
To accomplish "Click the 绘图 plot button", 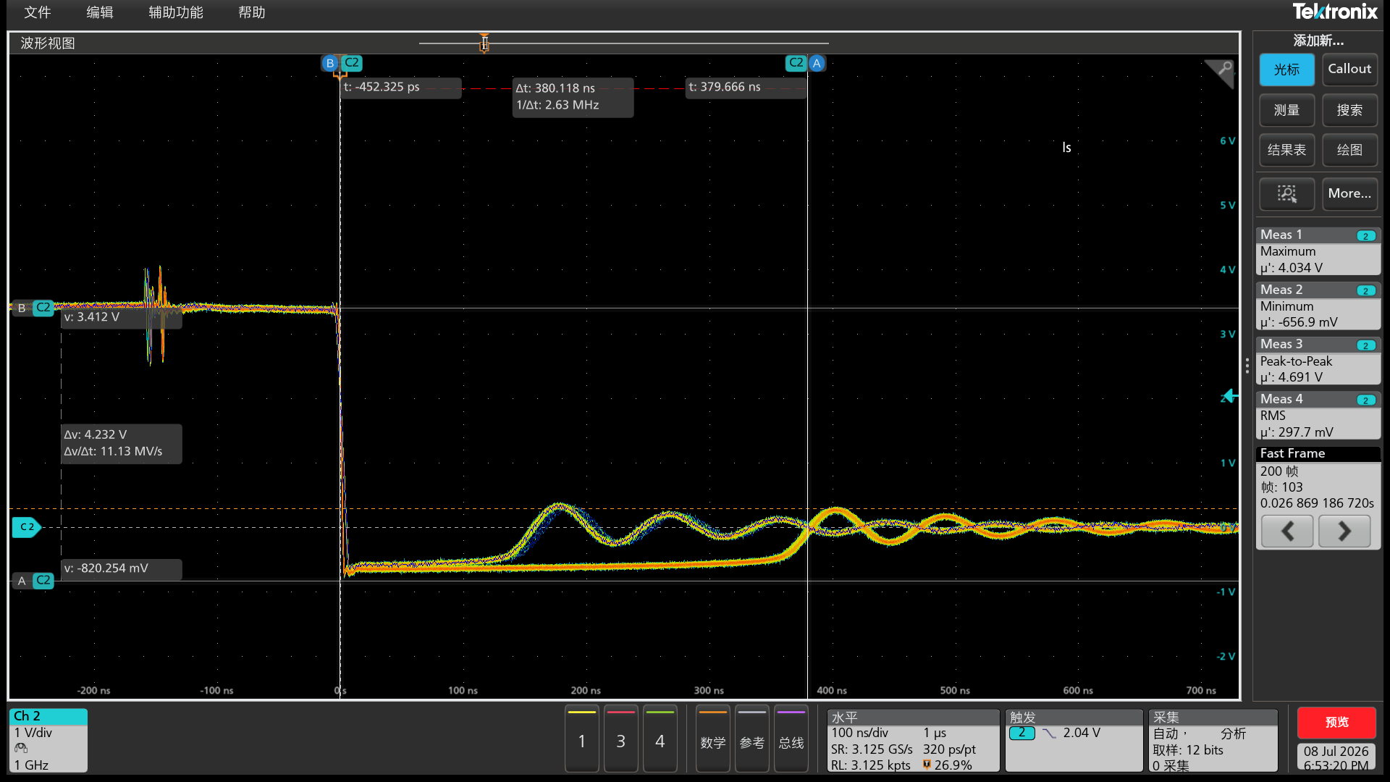I will pos(1349,150).
